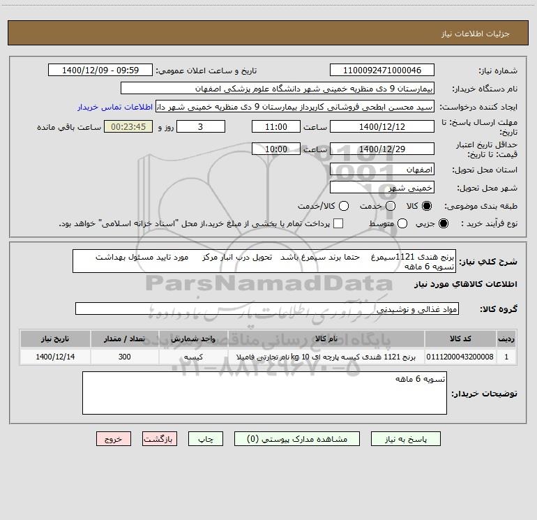The height and width of the screenshot is (520, 537).
Task: Choose the جزیی purchase type radio
Action: [444, 223]
